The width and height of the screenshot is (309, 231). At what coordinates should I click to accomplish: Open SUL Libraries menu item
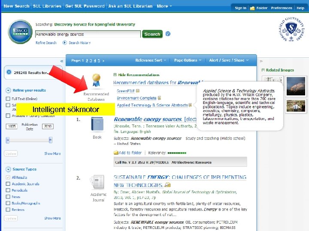click(x=47, y=6)
